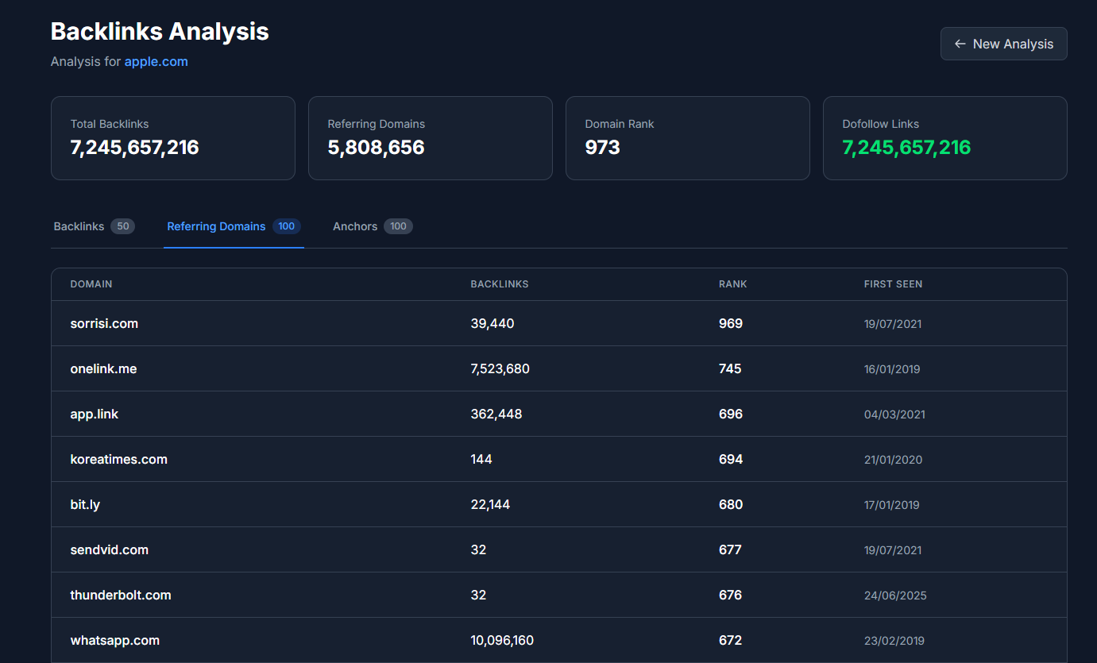The height and width of the screenshot is (663, 1097).
Task: Select the koreatimes.com domain
Action: click(118, 459)
